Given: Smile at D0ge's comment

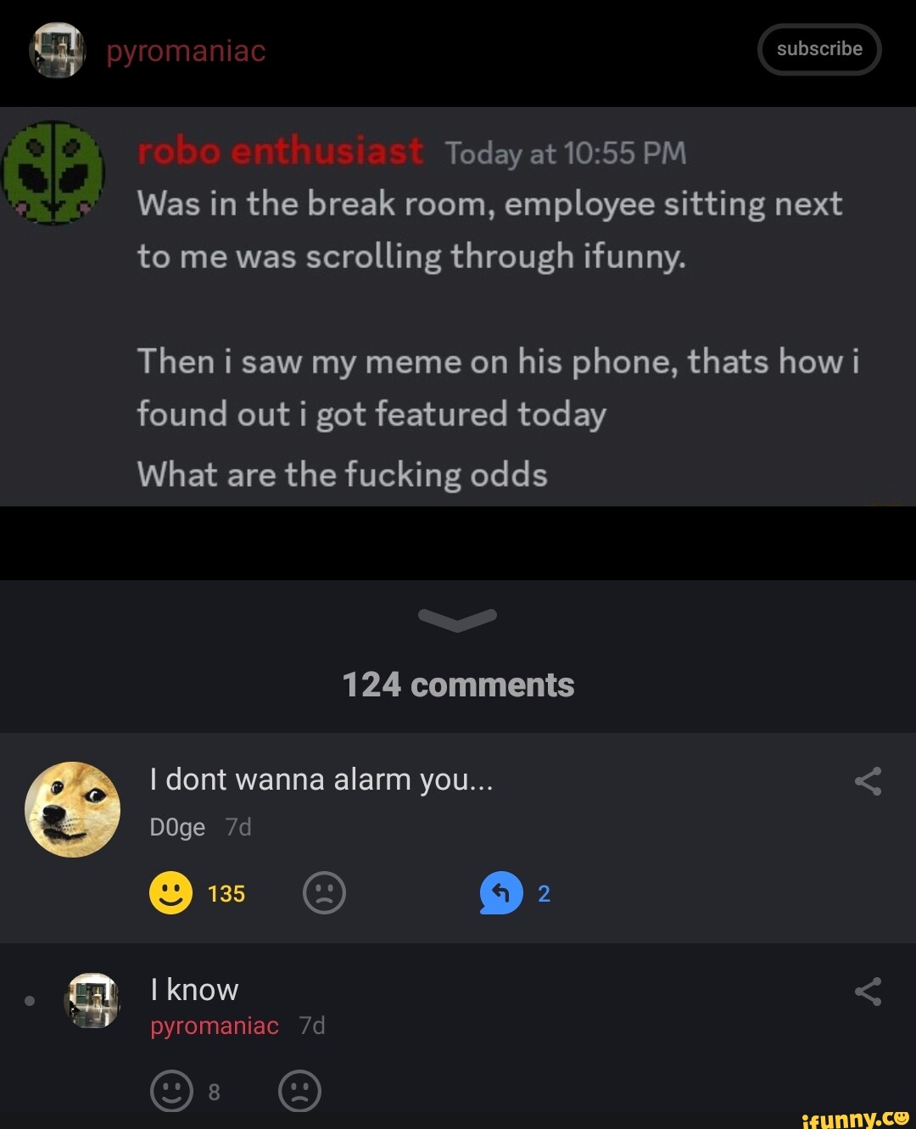Looking at the screenshot, I should pos(171,893).
